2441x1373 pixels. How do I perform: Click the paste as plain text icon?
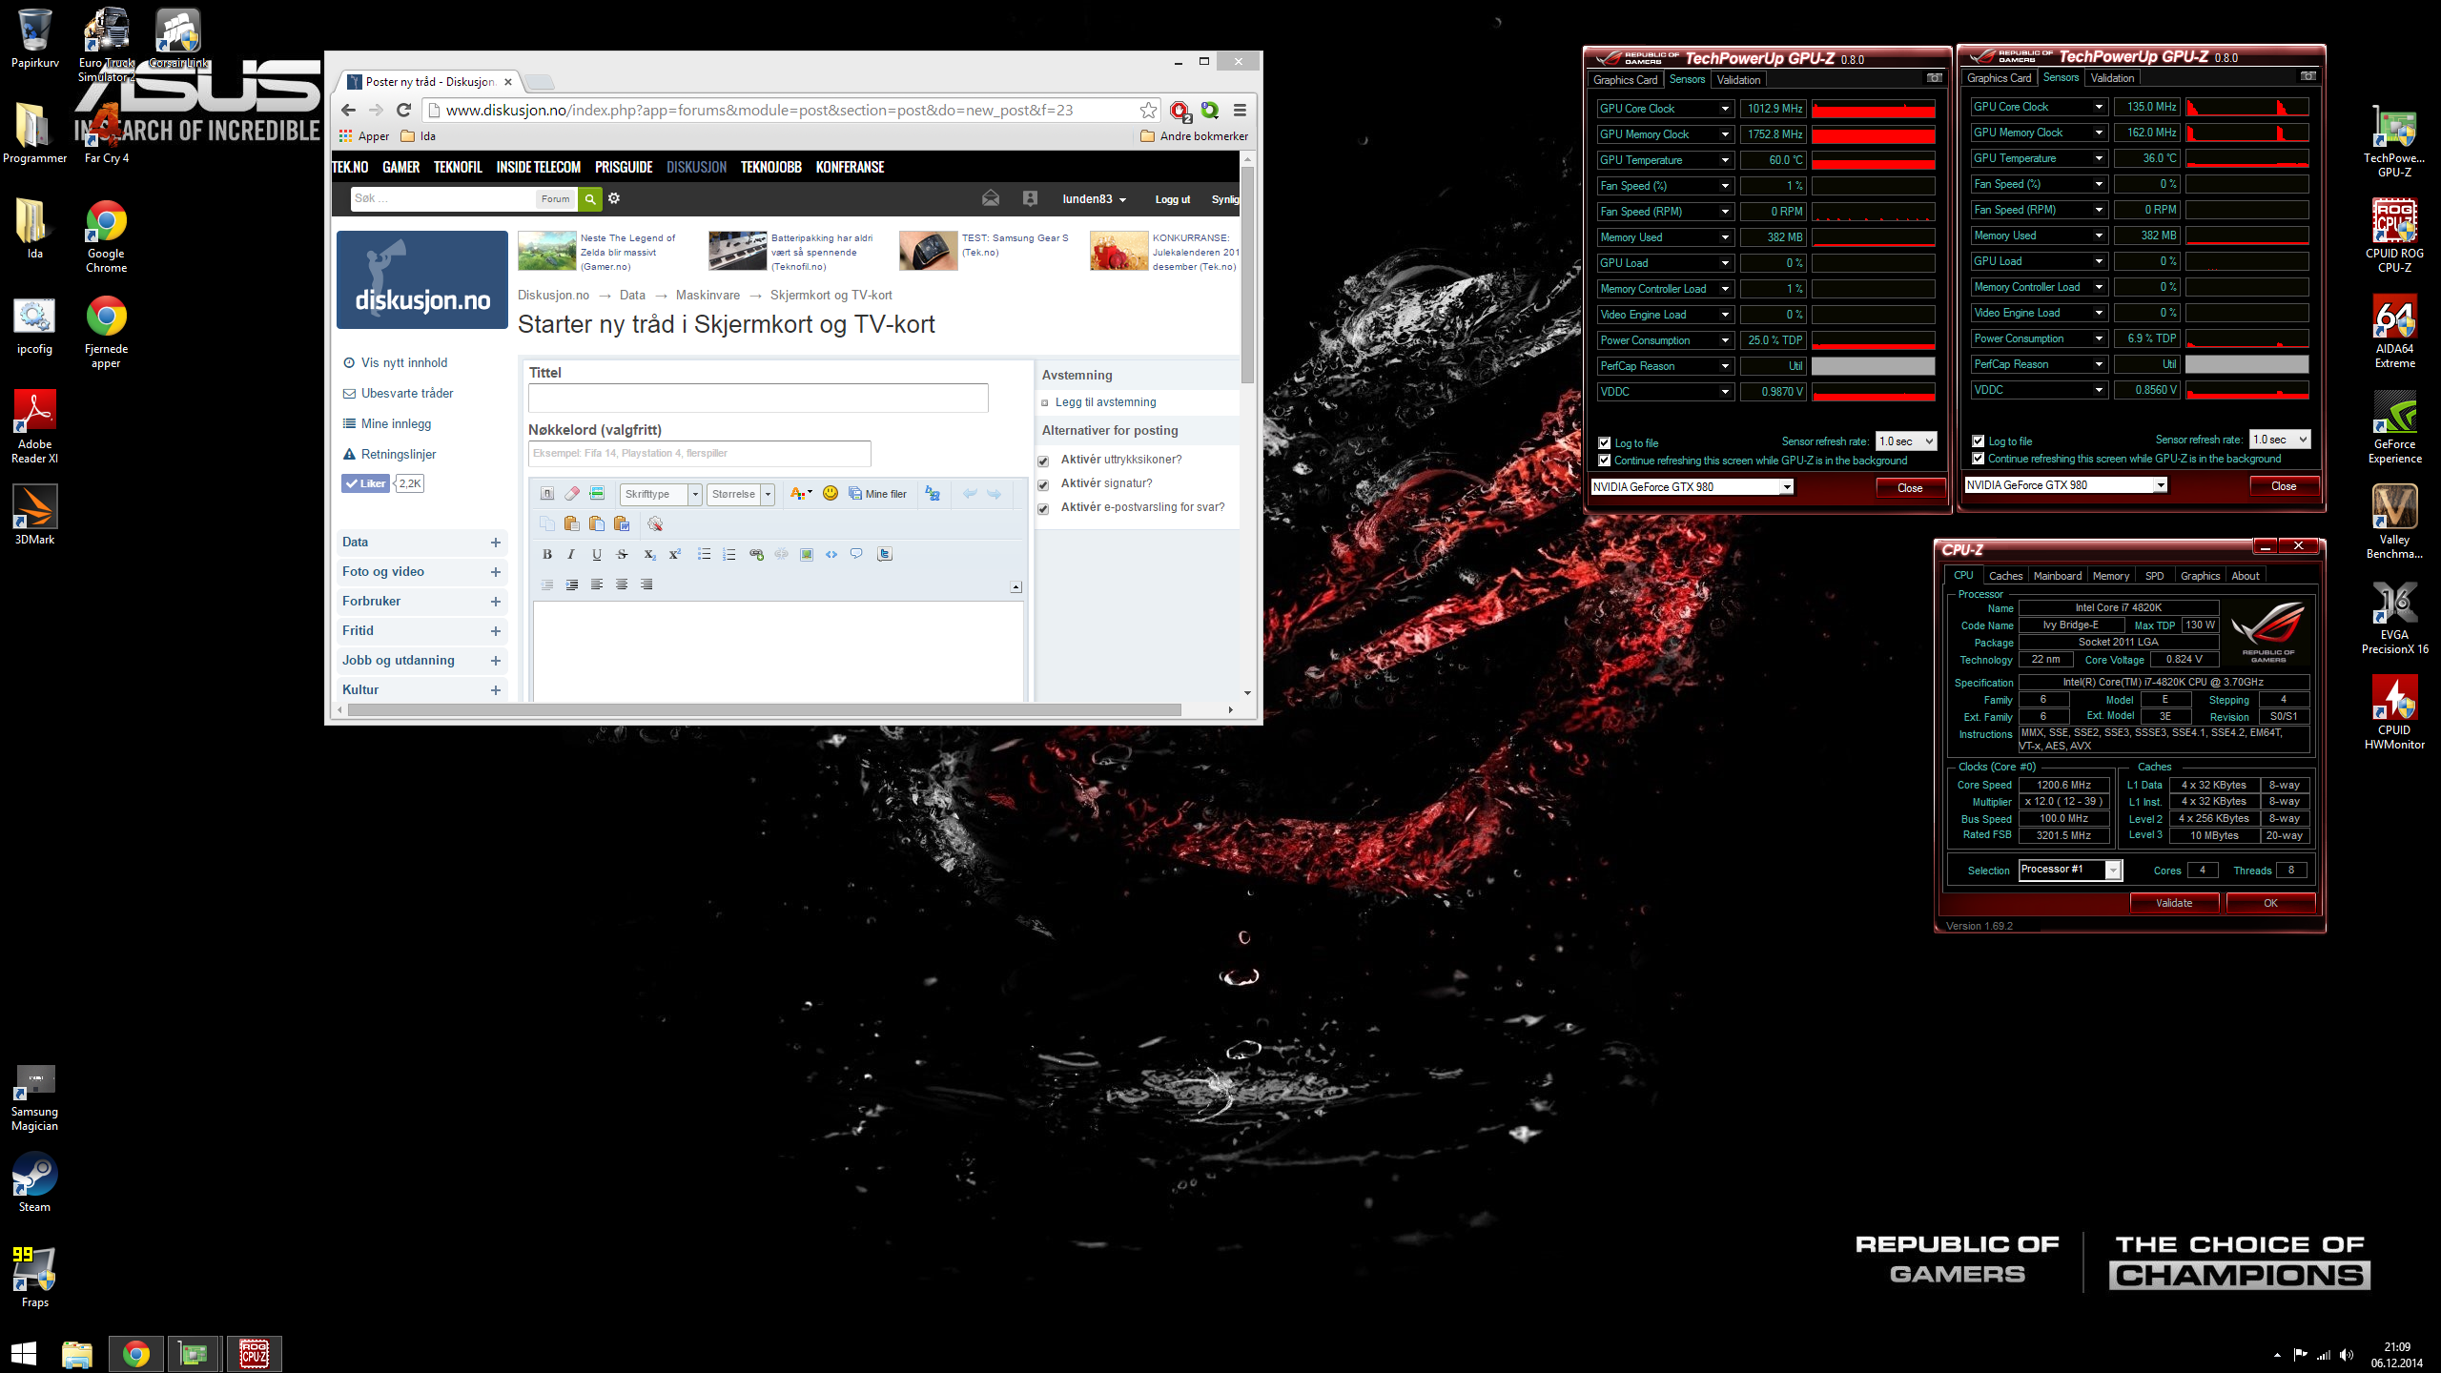click(x=597, y=523)
